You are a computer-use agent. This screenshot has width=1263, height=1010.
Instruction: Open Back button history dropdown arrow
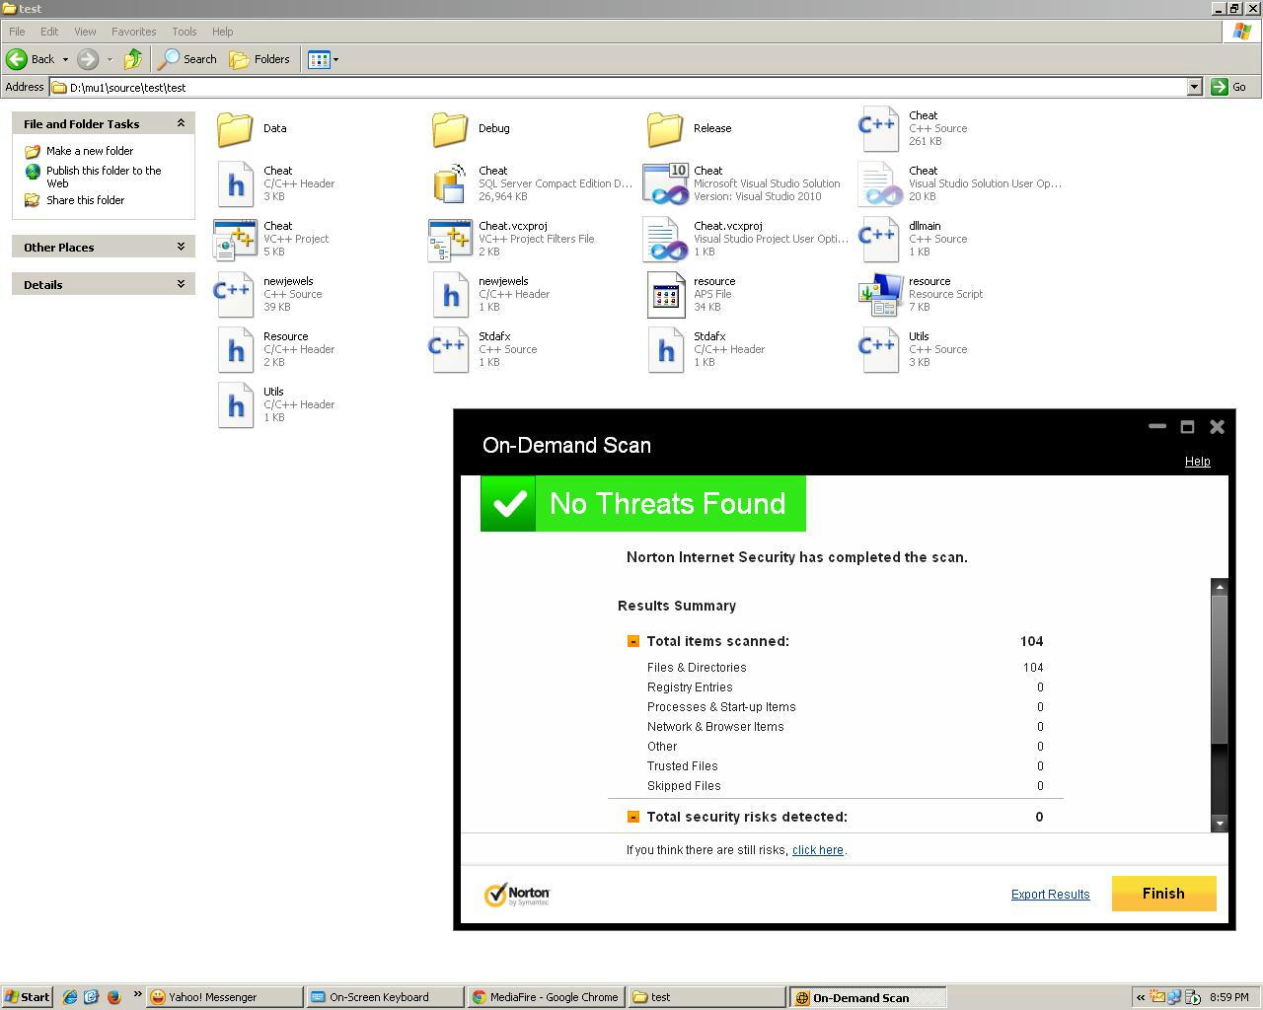[65, 59]
